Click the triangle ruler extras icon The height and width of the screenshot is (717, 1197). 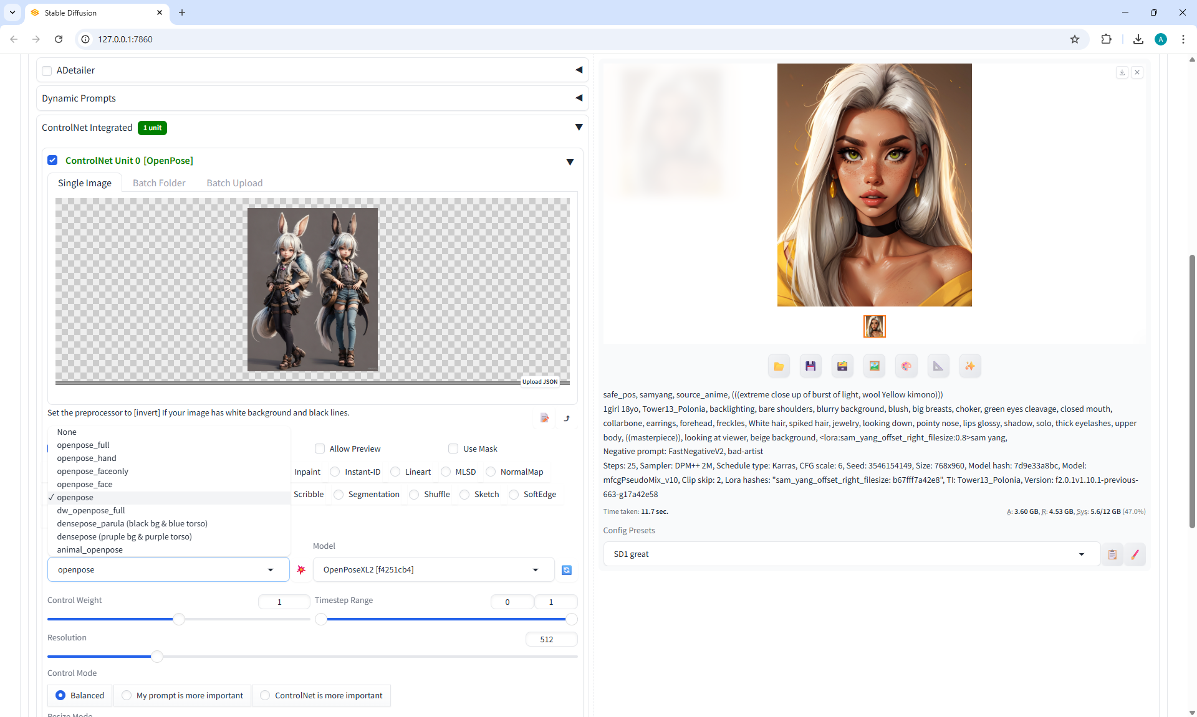[x=938, y=366]
